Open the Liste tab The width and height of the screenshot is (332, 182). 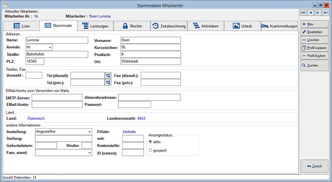pyautogui.click(x=22, y=26)
